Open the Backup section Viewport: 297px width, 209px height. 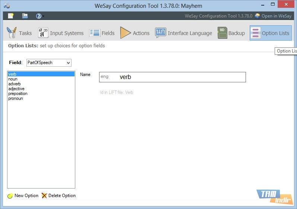231,33
